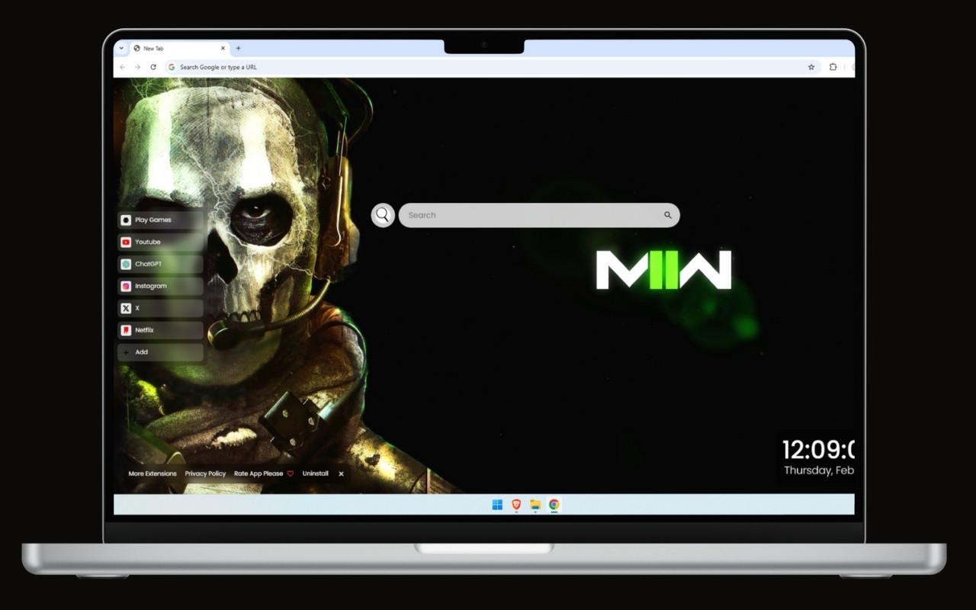Click the Chrome taskbar icon
The height and width of the screenshot is (610, 976).
(x=554, y=505)
